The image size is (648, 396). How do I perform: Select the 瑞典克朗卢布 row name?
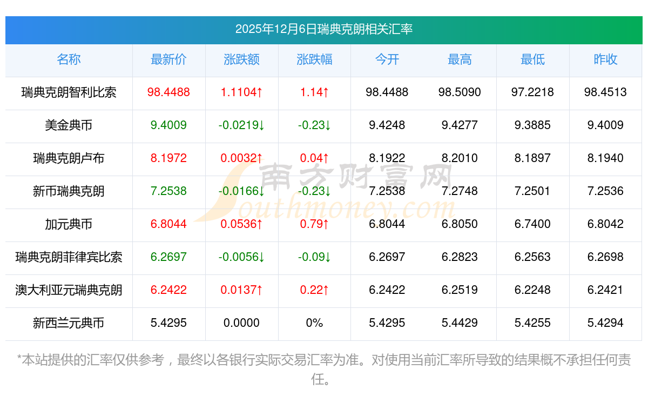point(69,158)
